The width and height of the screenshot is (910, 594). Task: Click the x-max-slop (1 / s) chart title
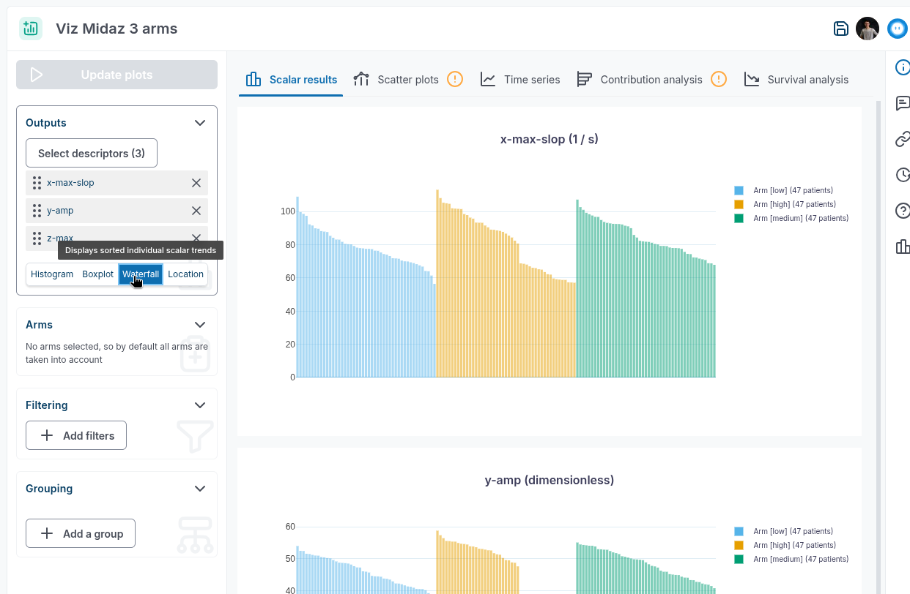(550, 139)
